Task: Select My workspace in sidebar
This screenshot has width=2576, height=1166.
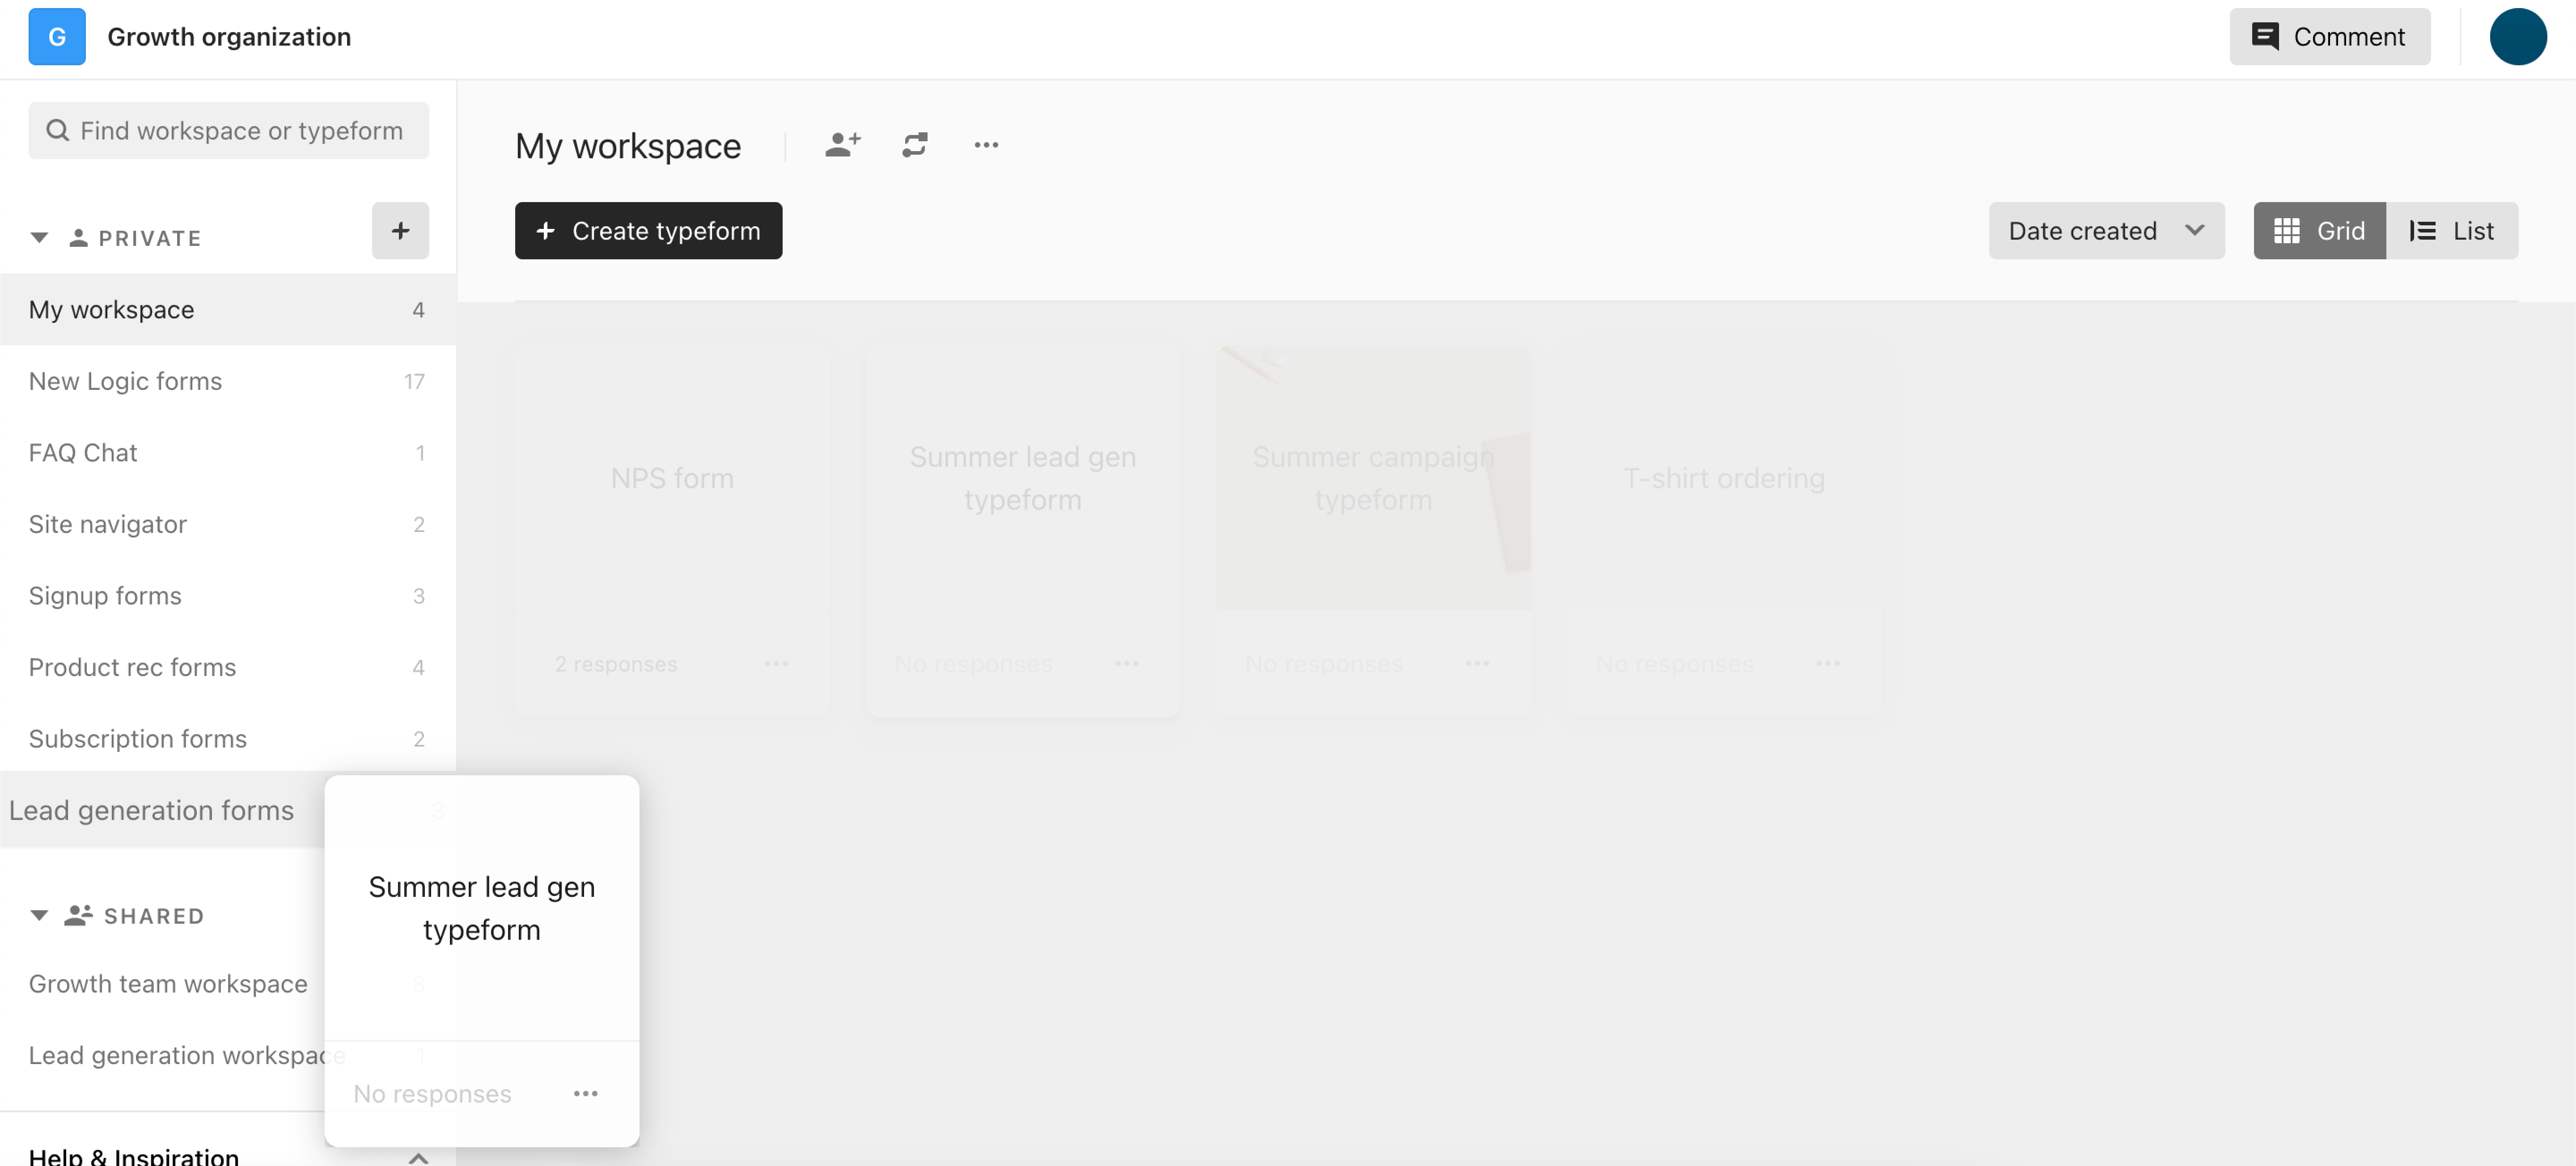Action: tap(228, 310)
